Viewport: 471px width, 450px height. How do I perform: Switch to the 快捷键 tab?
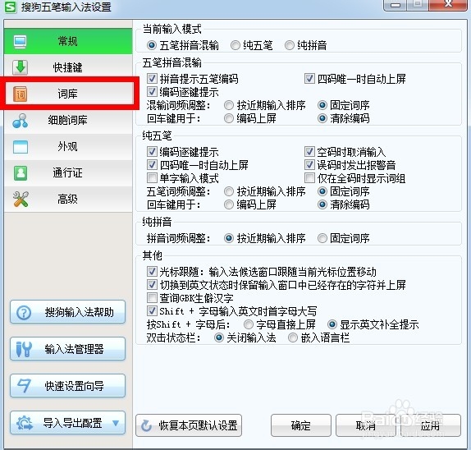click(68, 67)
